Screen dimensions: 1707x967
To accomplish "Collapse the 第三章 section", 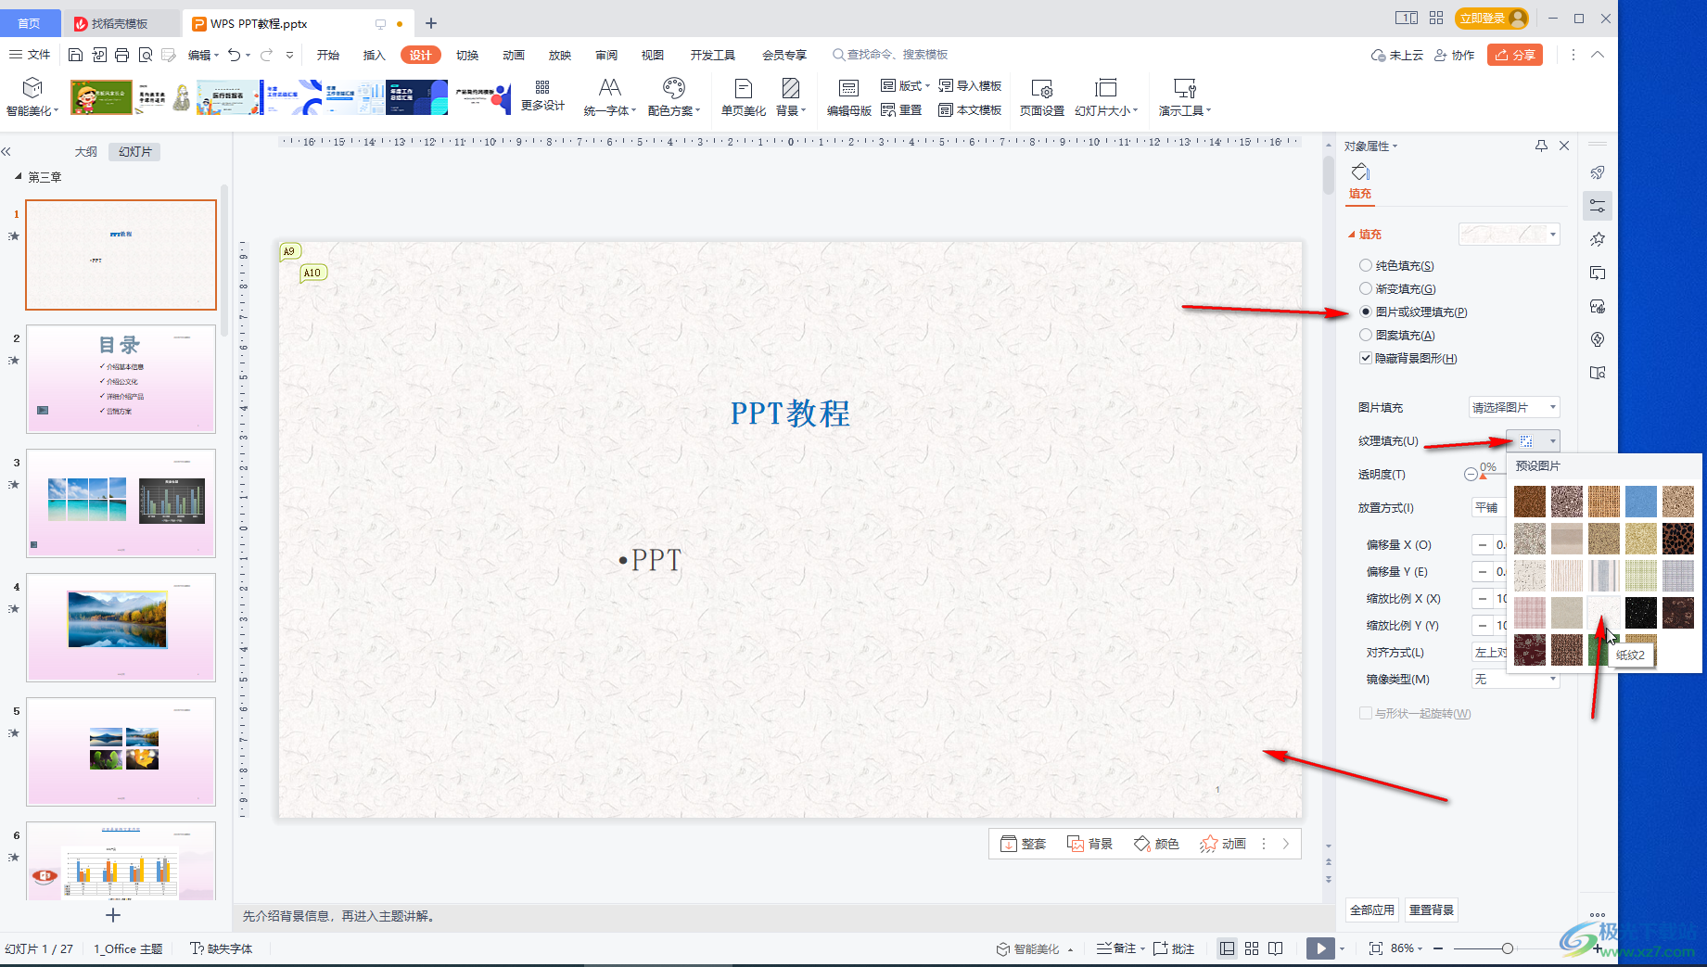I will point(18,176).
